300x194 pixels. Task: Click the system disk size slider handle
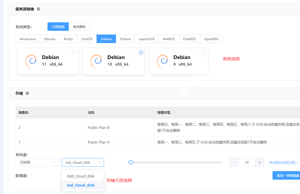point(131,162)
